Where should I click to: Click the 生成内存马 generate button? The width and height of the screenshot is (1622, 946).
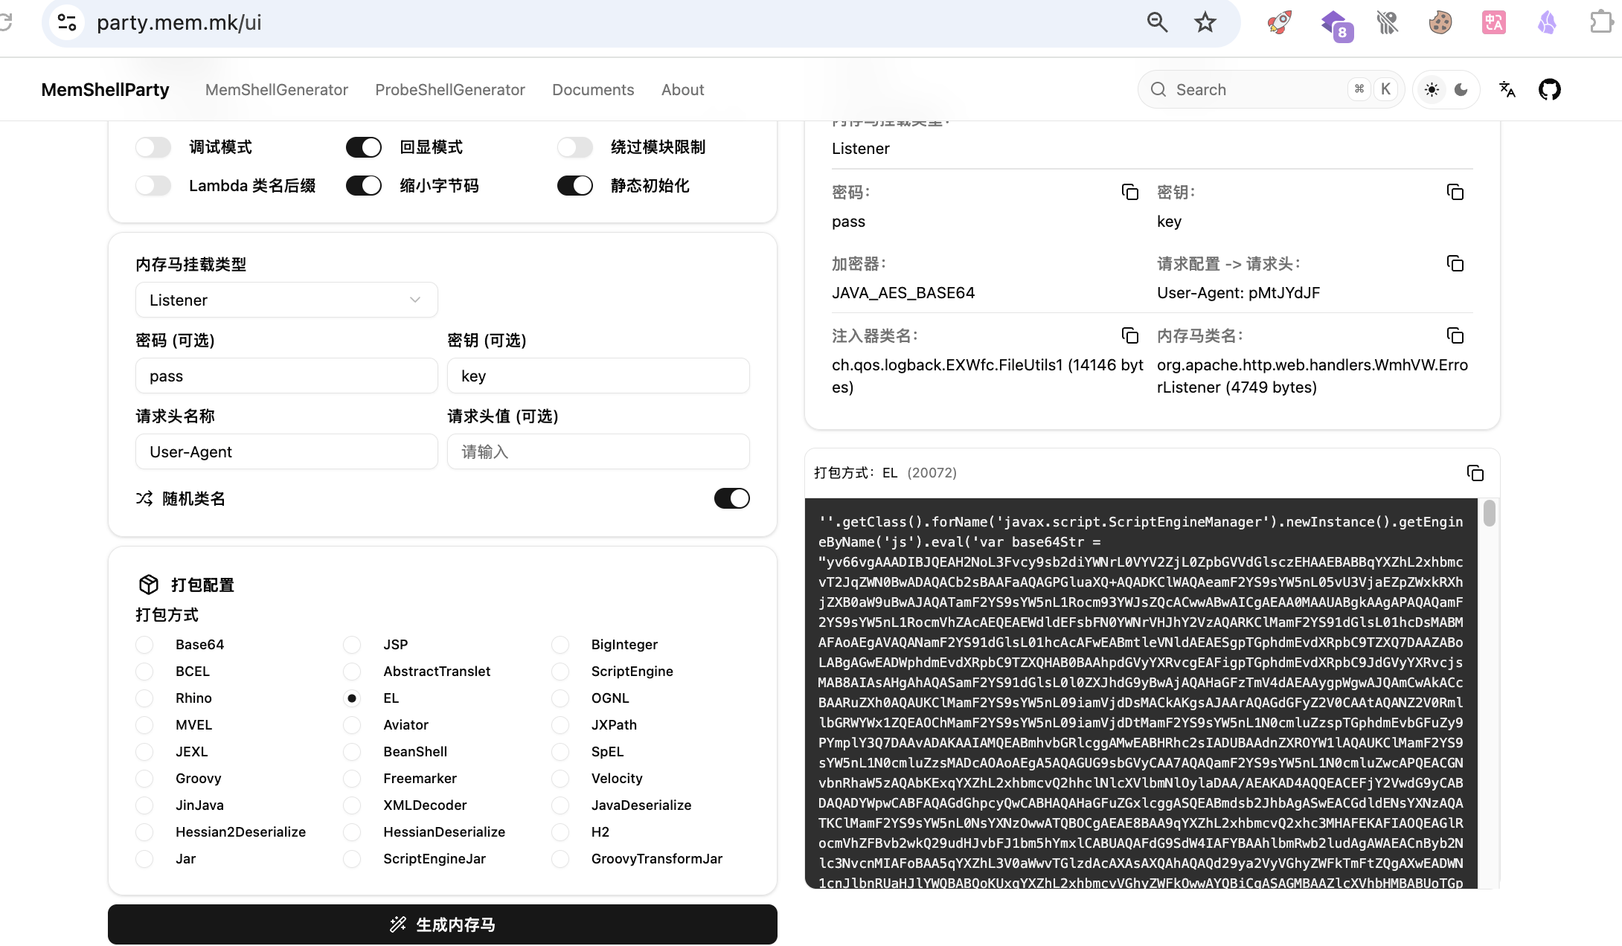coord(442,924)
